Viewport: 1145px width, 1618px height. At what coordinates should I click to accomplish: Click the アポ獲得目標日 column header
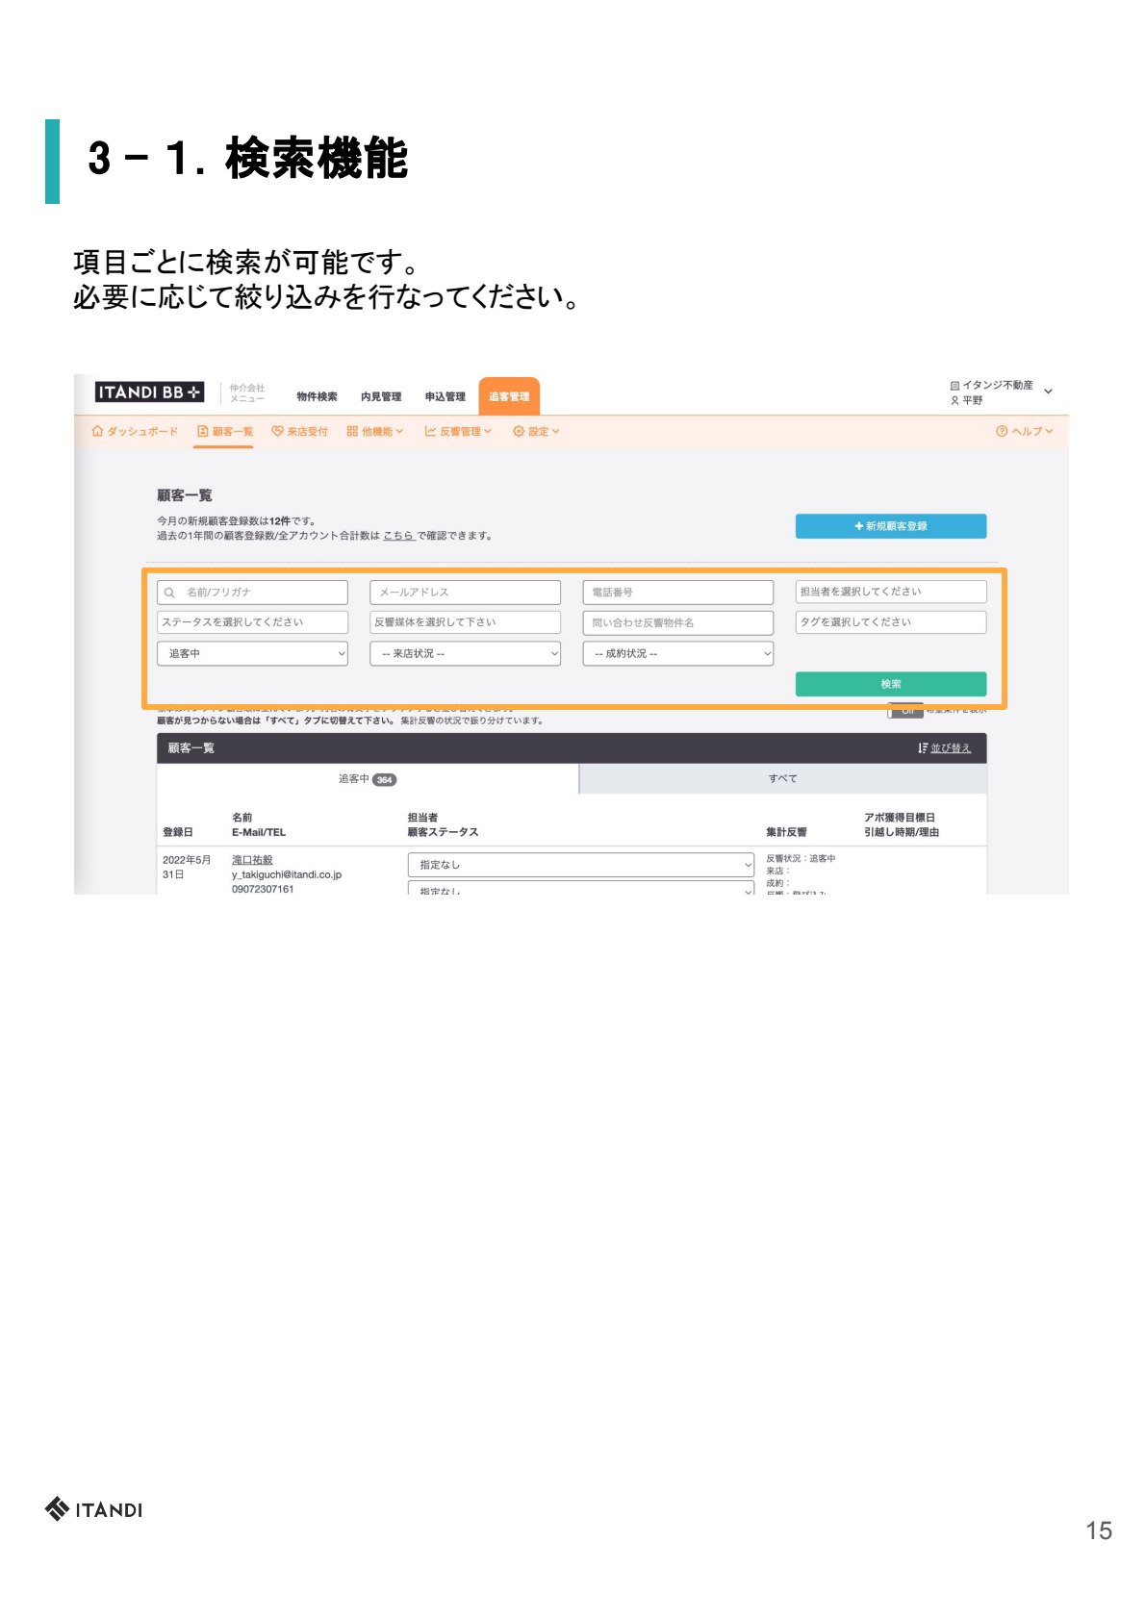click(x=900, y=818)
